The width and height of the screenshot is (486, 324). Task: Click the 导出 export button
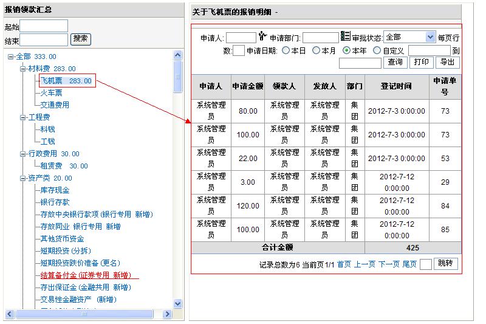tap(447, 62)
